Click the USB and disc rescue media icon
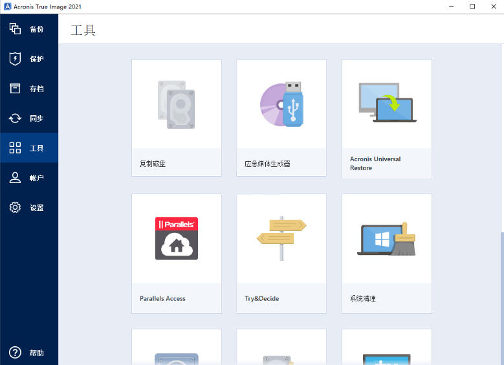 coord(281,104)
